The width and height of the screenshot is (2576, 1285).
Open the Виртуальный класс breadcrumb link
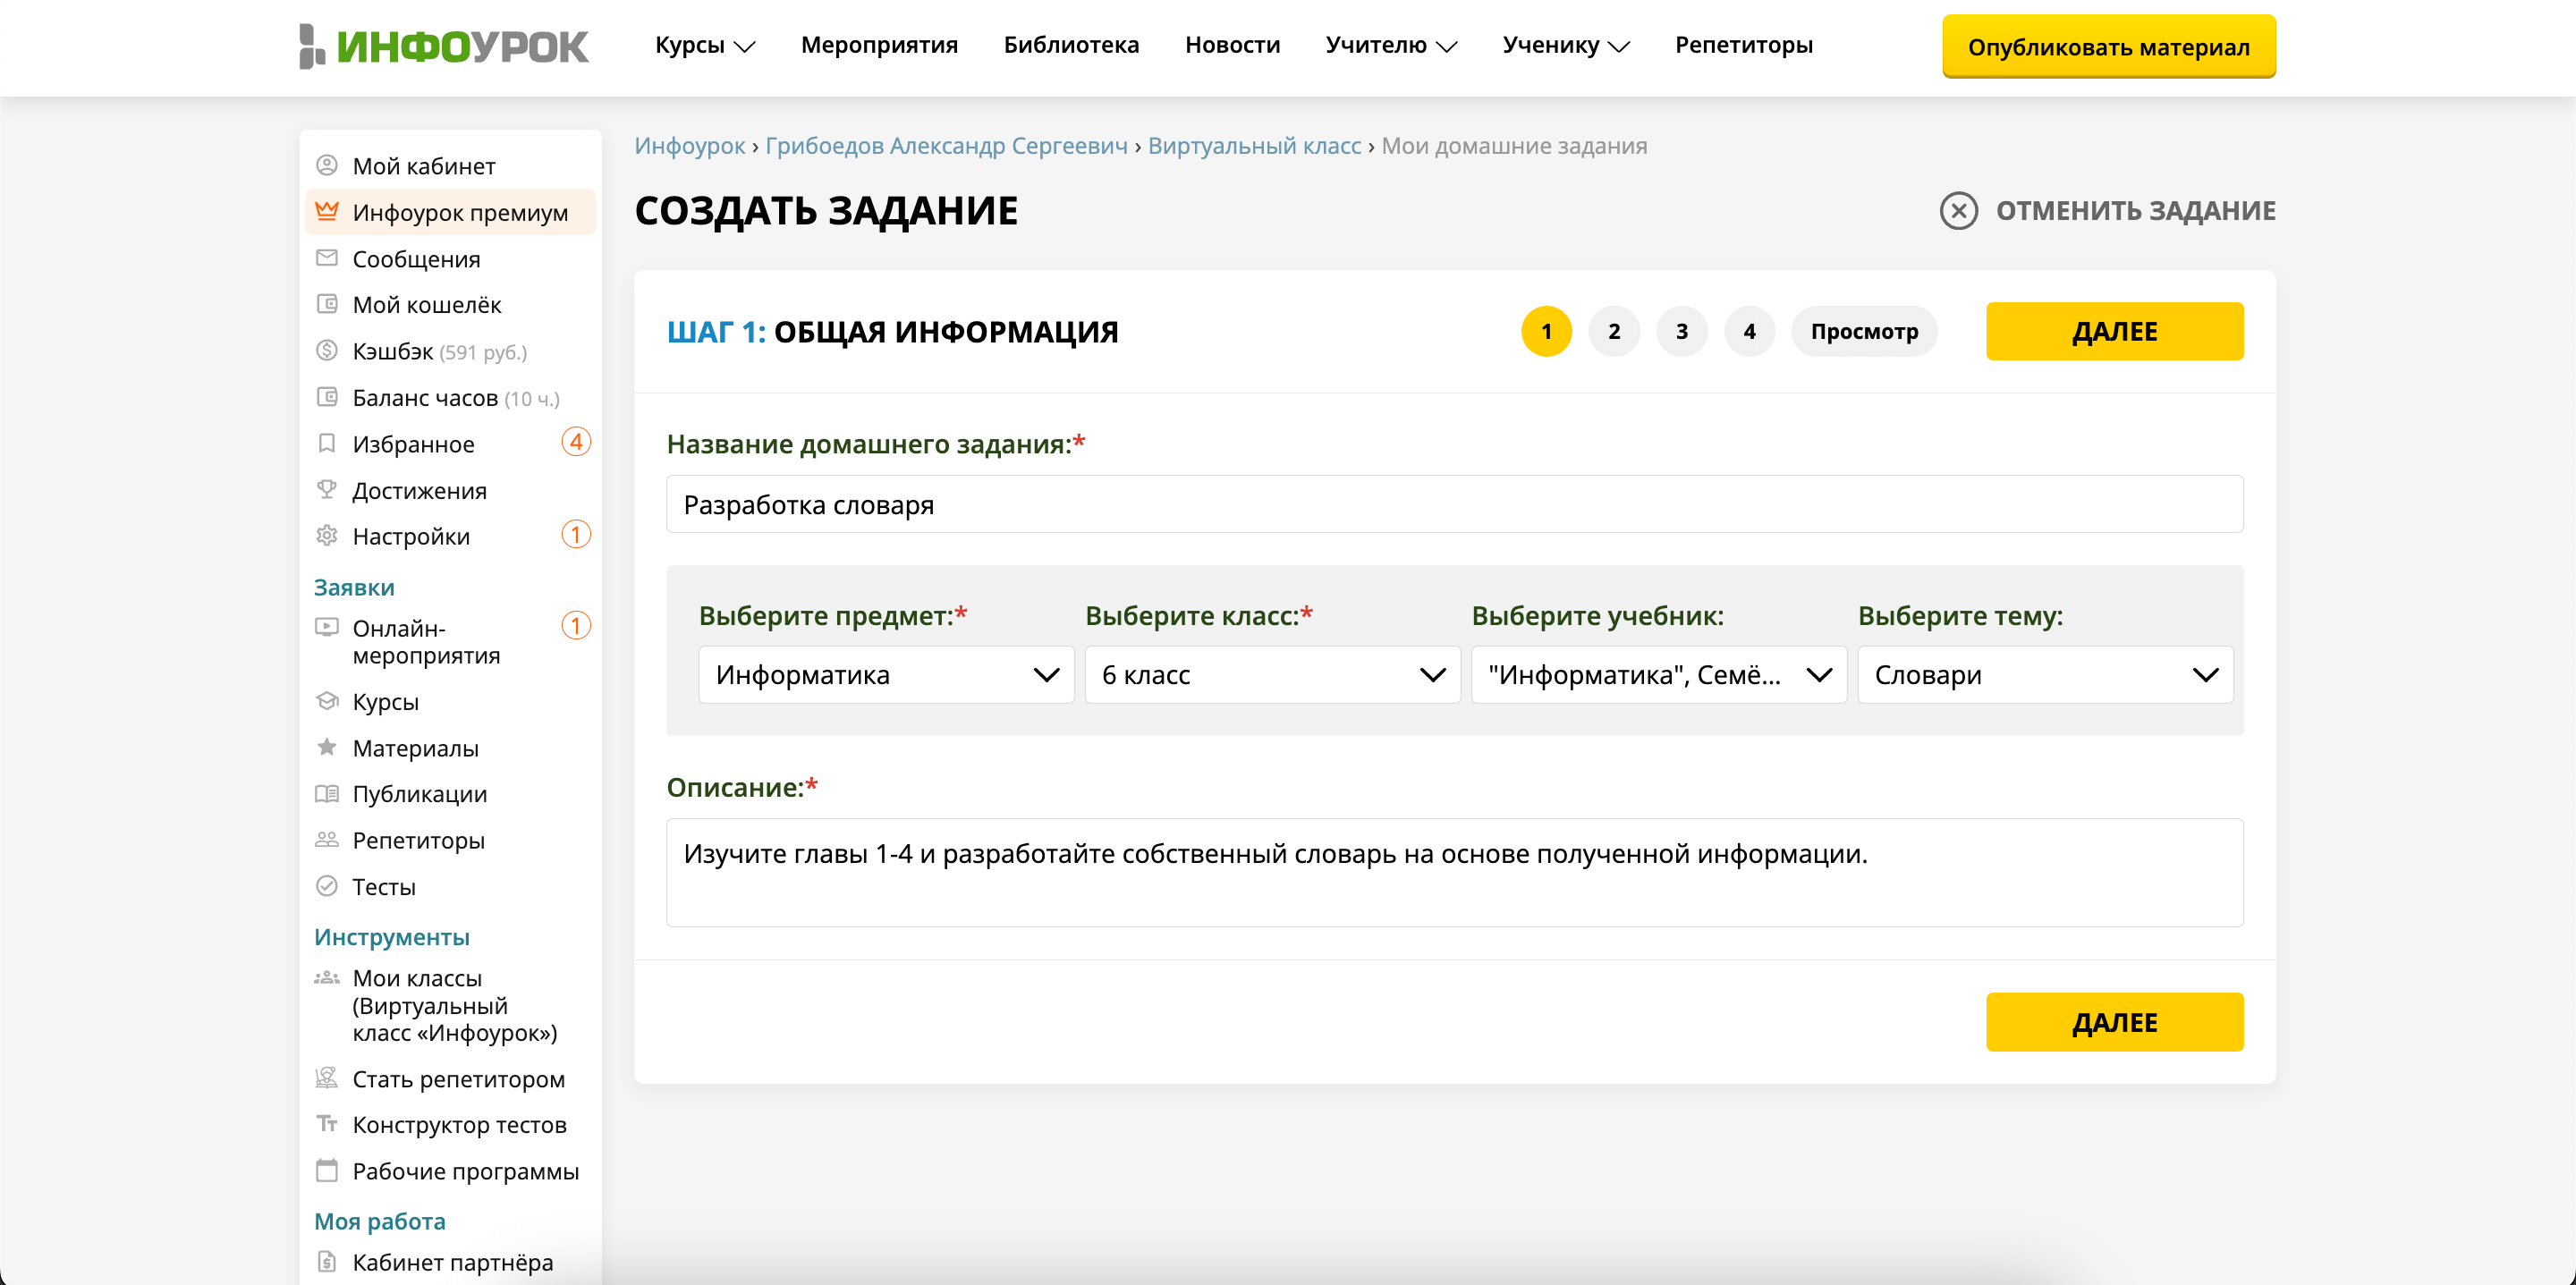click(x=1254, y=146)
